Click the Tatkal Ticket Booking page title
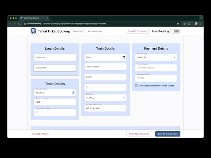The width and height of the screenshot is (211, 158). coord(54,31)
